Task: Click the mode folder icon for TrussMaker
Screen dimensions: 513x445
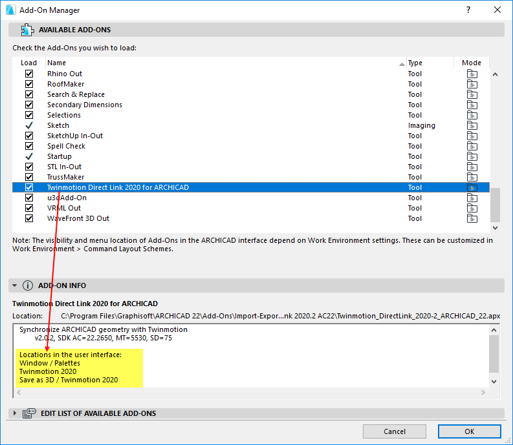Action: [x=472, y=177]
